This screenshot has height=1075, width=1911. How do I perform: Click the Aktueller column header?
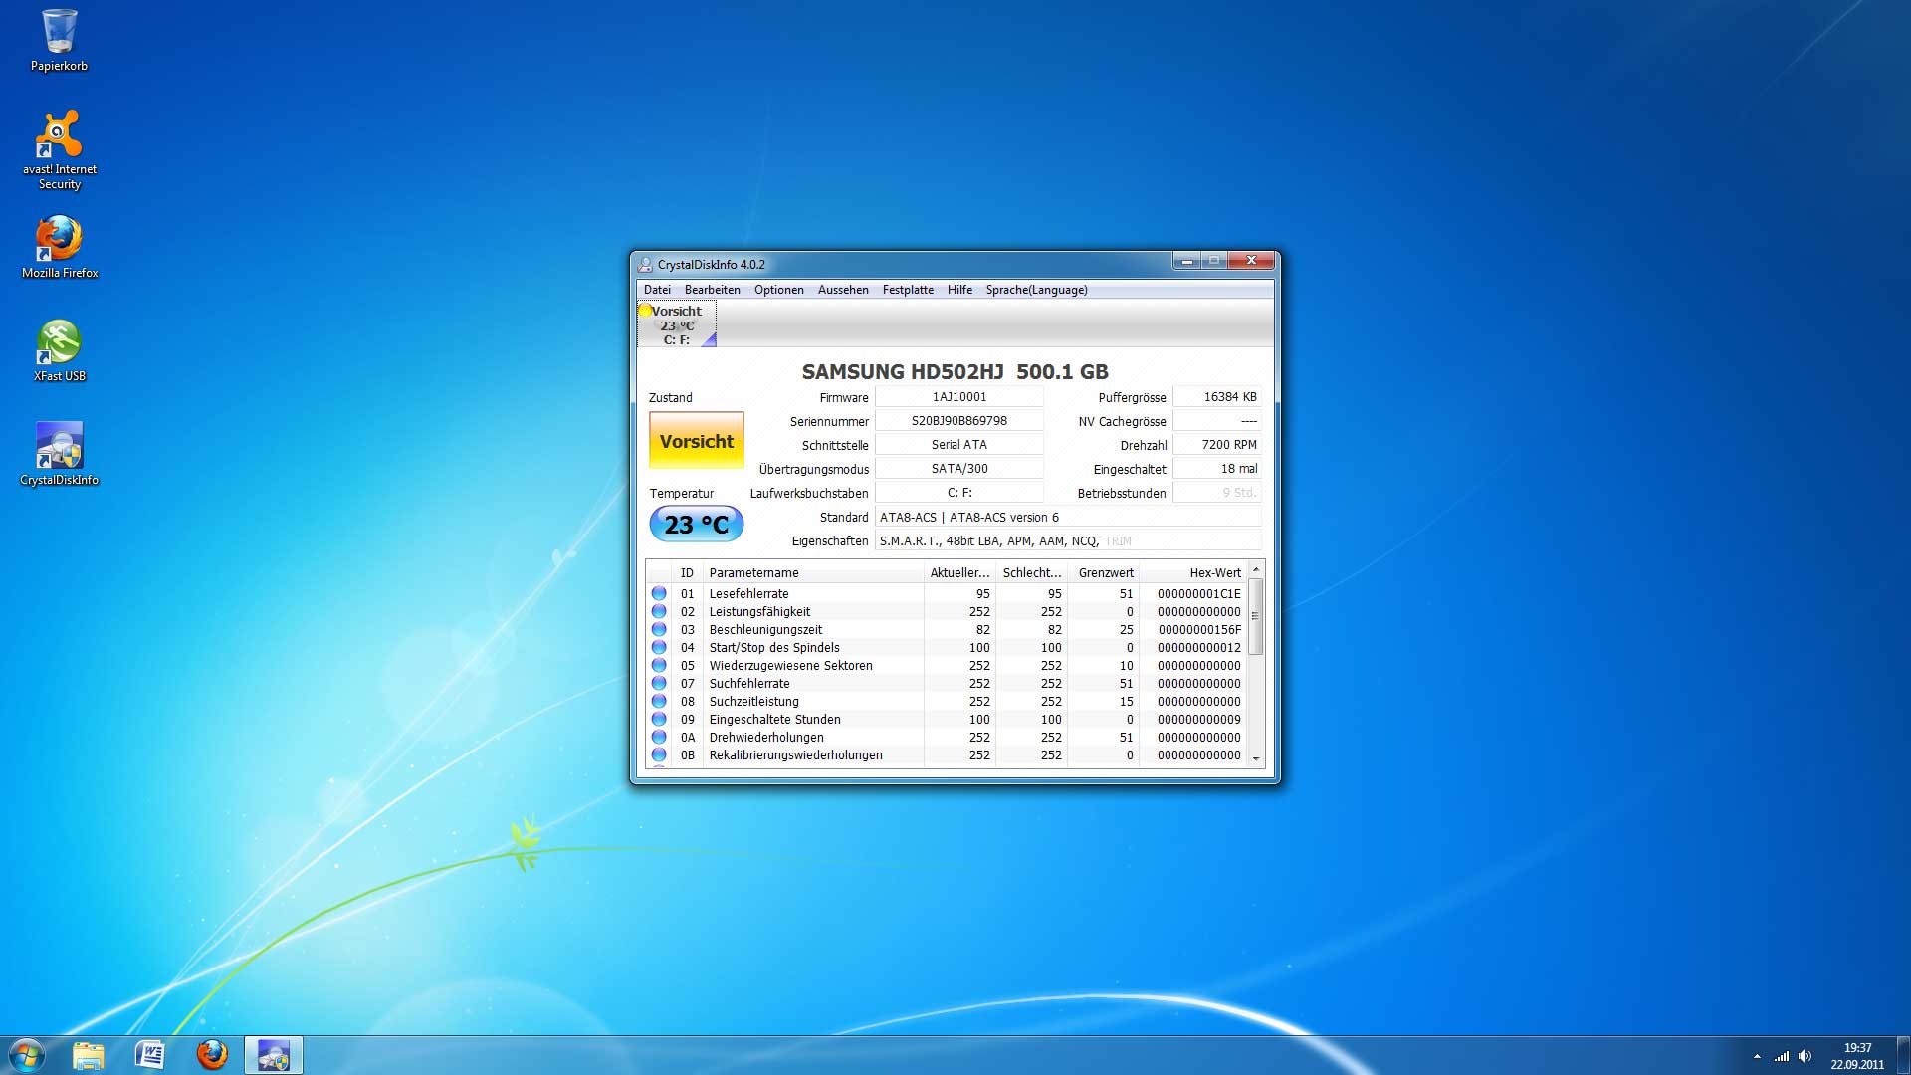pos(959,573)
